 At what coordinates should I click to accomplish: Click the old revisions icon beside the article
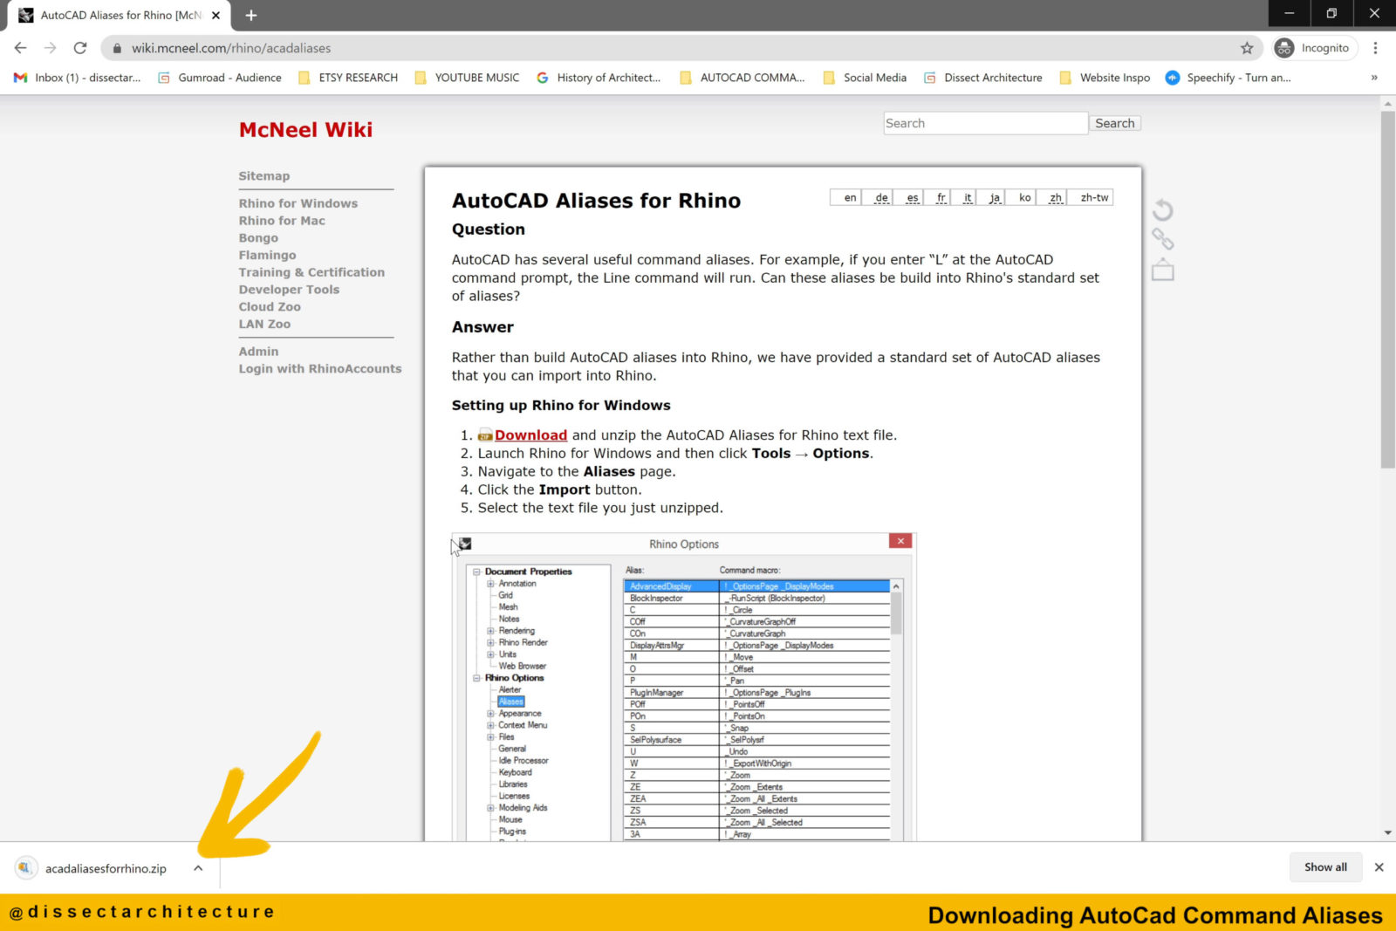click(1162, 210)
